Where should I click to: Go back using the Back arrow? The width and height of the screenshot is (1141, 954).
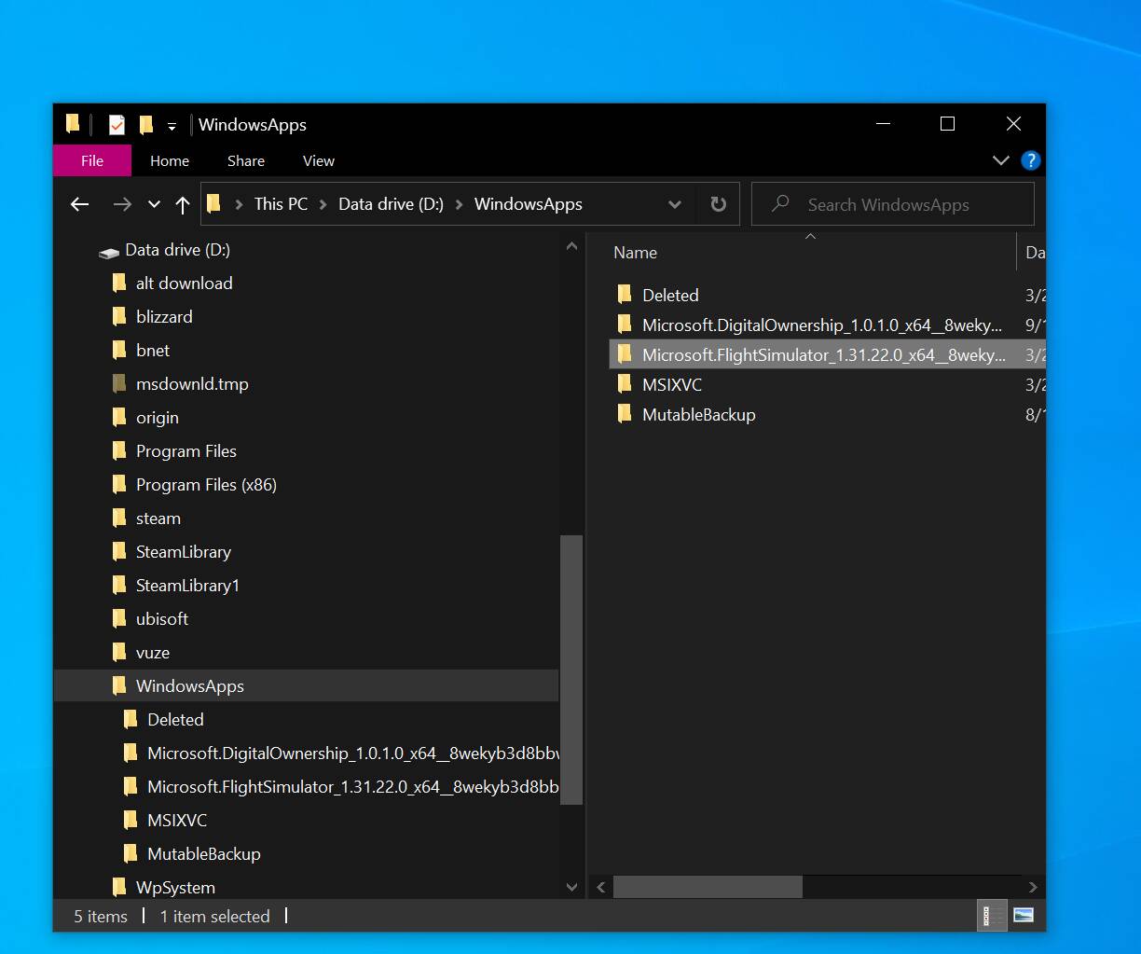click(80, 204)
